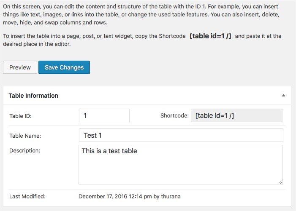This screenshot has height=211, width=296.
Task: Click the 'Table Name:' label
Action: point(25,136)
